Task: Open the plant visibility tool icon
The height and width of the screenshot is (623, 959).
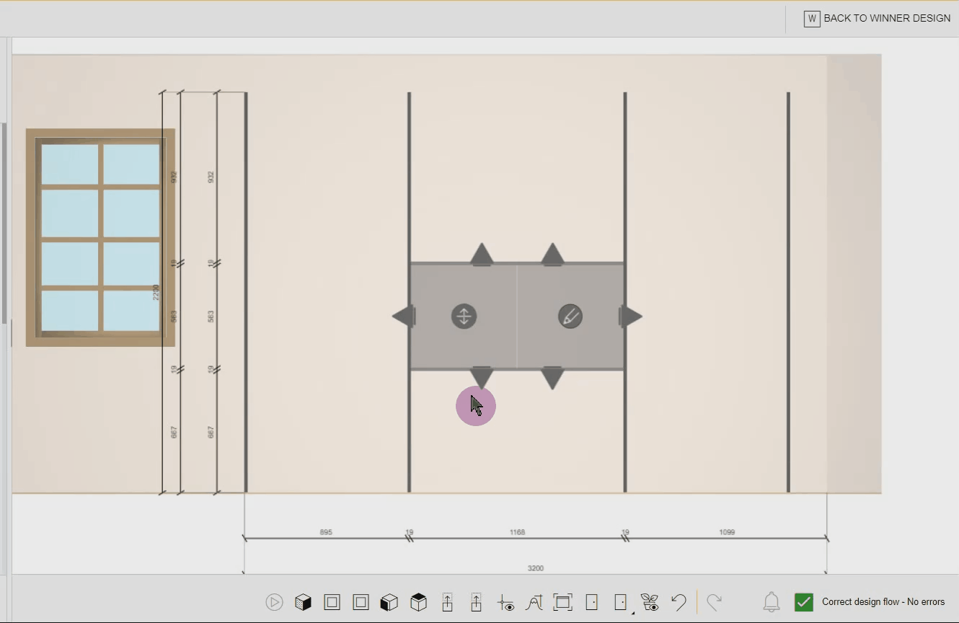Action: [649, 602]
